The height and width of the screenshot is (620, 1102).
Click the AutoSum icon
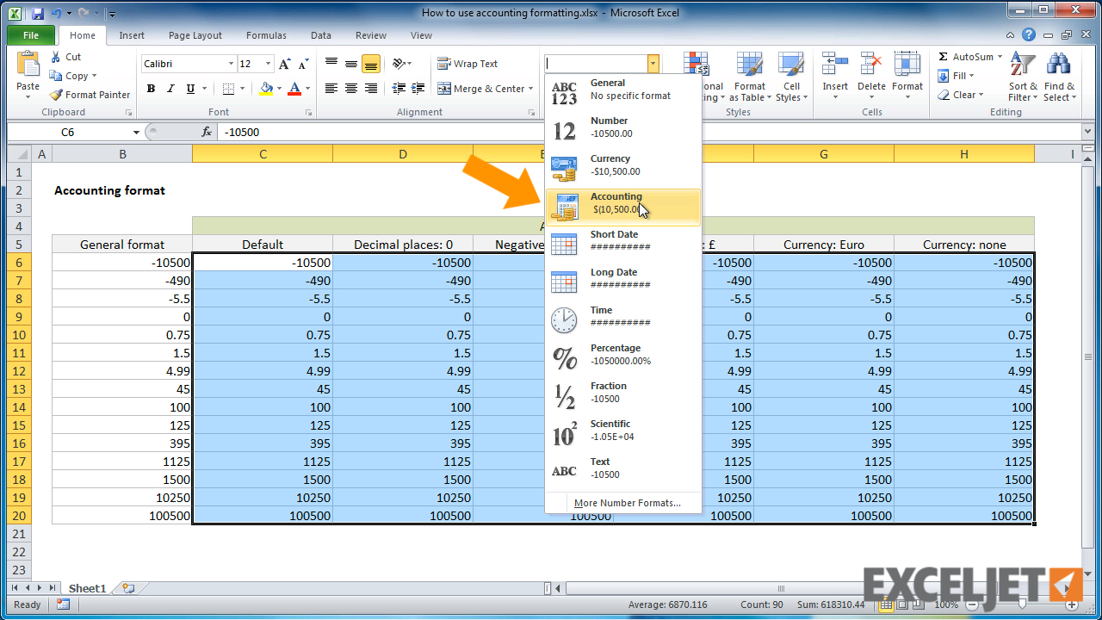944,56
